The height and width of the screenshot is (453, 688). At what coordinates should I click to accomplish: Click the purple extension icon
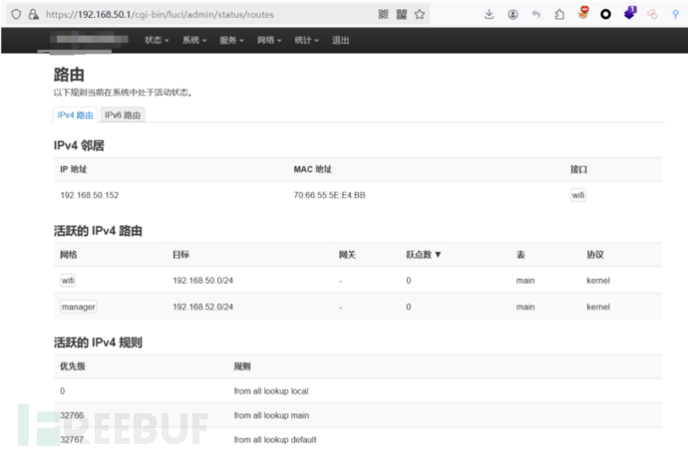pos(630,13)
